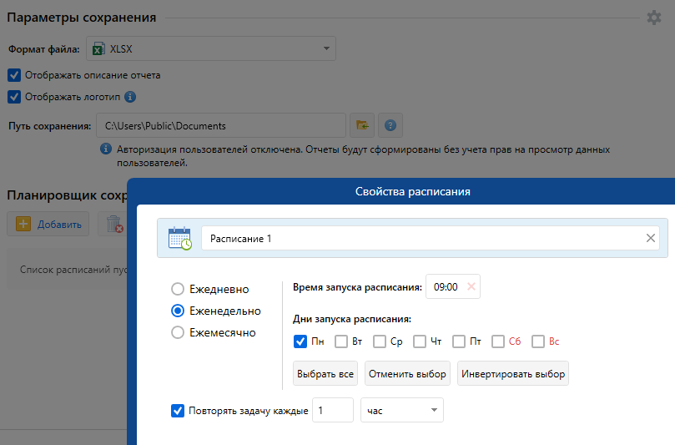Click the Дни запуска расписания label
This screenshot has width=675, height=445.
coord(352,319)
